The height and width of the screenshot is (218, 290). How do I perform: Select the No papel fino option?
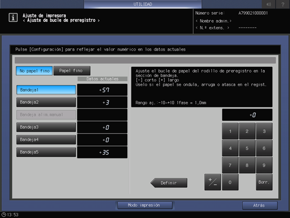tap(34, 71)
